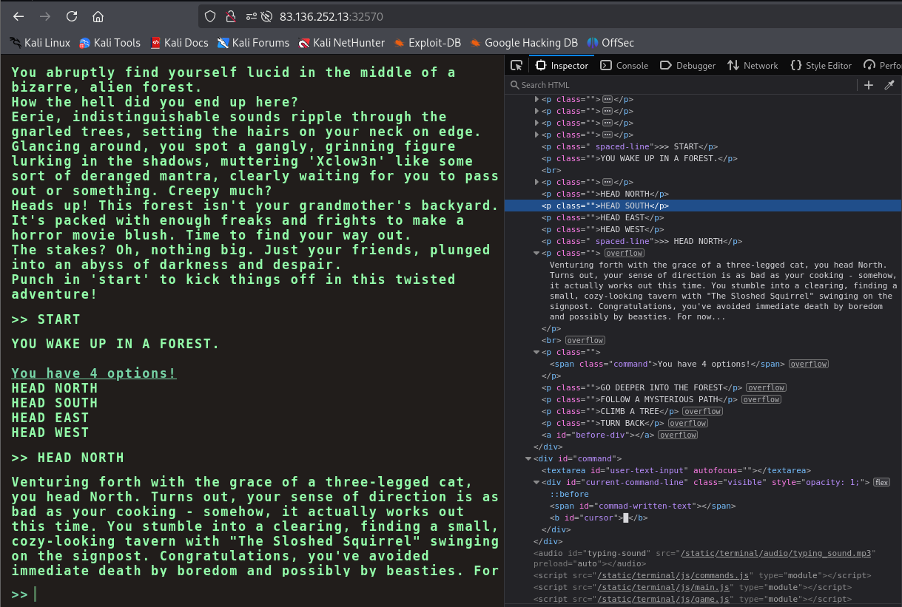The height and width of the screenshot is (607, 902).
Task: Navigate back to previous page
Action: click(18, 16)
